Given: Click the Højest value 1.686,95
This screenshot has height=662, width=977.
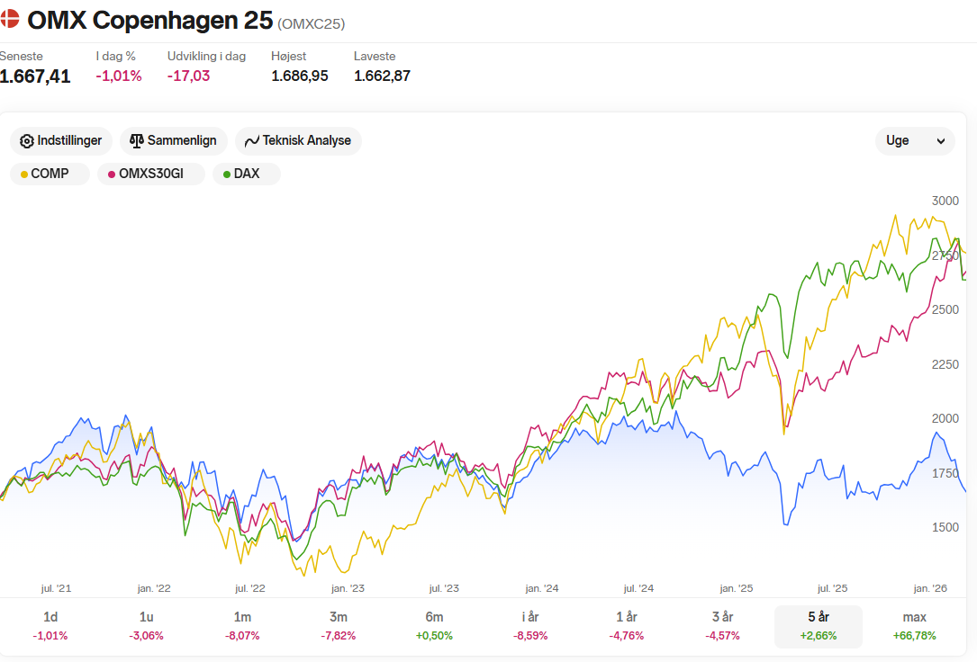Looking at the screenshot, I should (x=300, y=76).
